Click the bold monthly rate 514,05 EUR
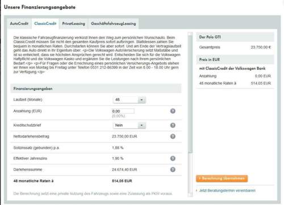Viewport: 284px width, 205px height. [x=122, y=181]
